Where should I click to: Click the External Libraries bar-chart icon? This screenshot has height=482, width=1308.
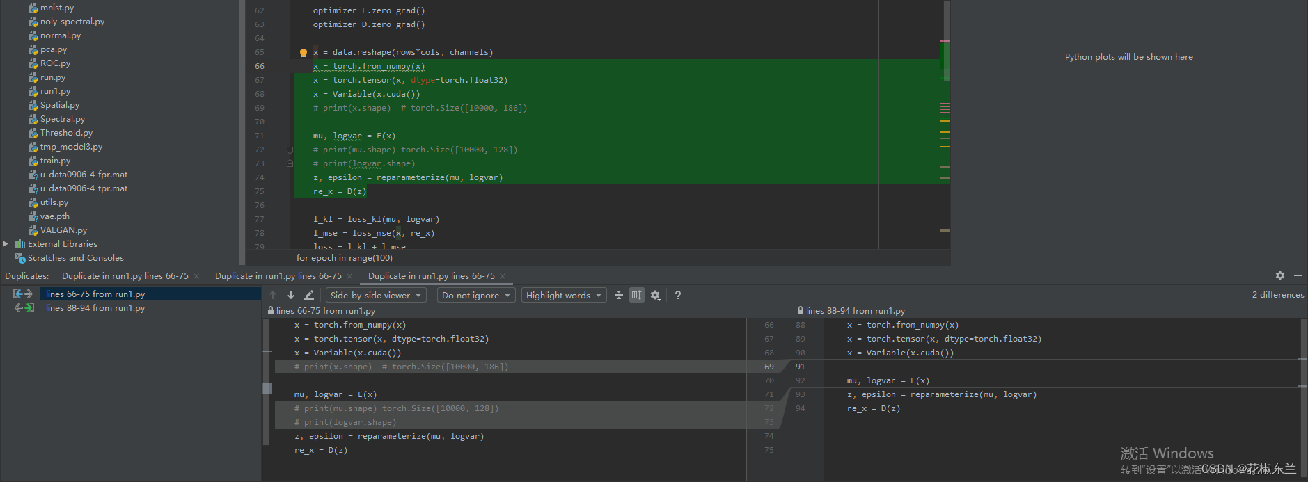20,244
